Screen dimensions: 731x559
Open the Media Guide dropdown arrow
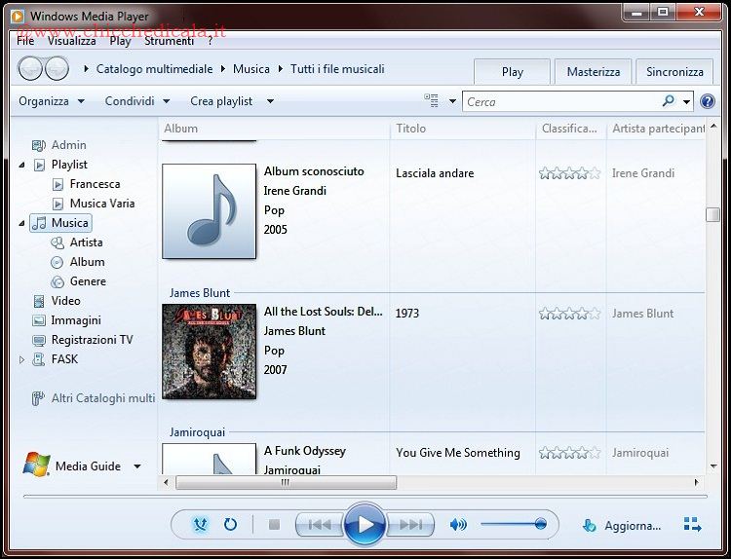tap(137, 466)
